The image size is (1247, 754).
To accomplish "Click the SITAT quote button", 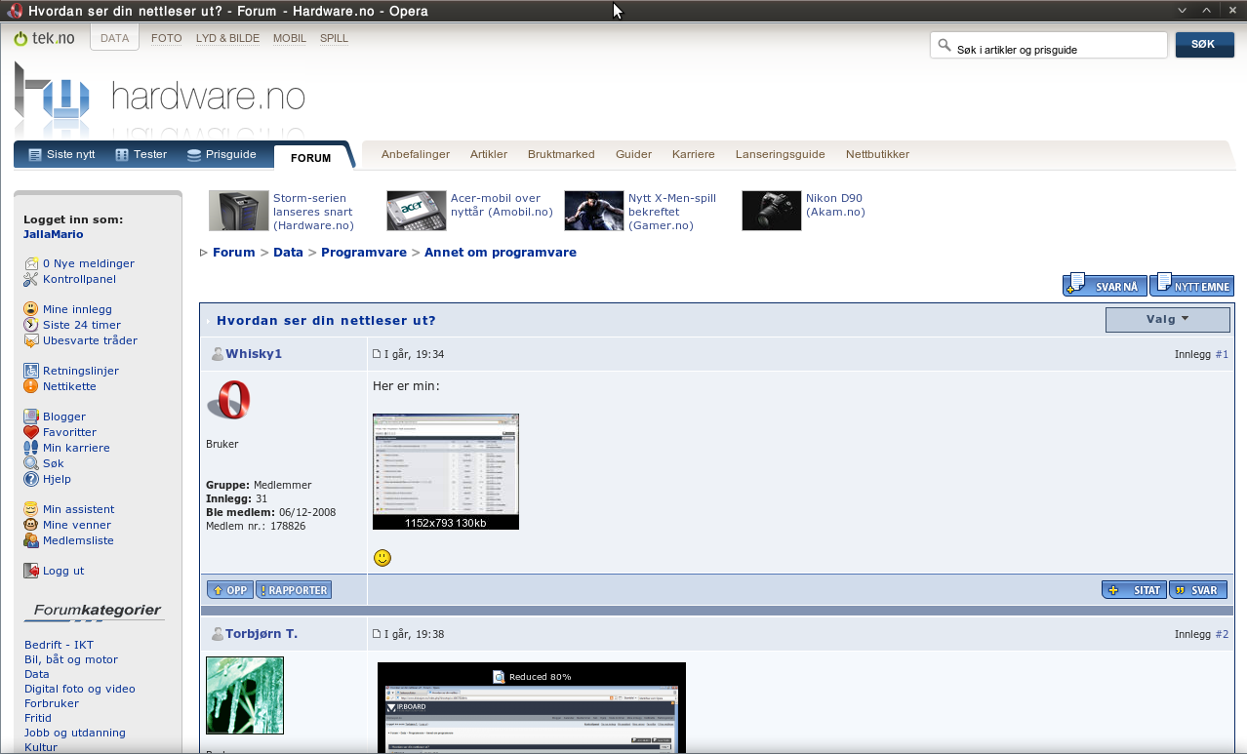I will (1134, 590).
